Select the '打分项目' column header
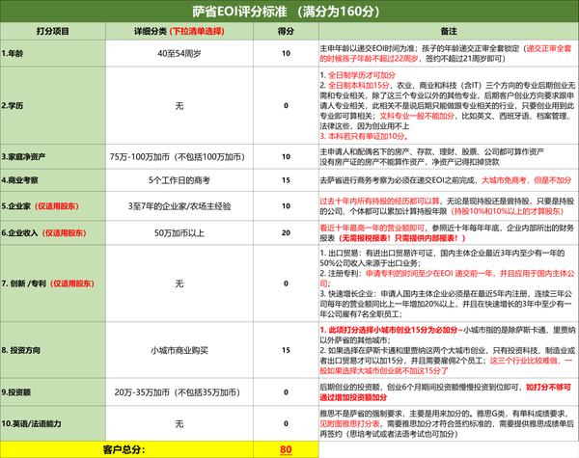 pyautogui.click(x=53, y=32)
